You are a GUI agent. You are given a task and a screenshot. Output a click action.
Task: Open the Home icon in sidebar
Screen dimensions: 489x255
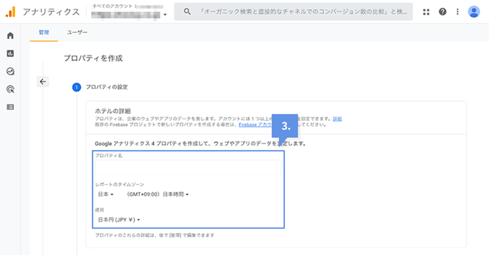11,35
